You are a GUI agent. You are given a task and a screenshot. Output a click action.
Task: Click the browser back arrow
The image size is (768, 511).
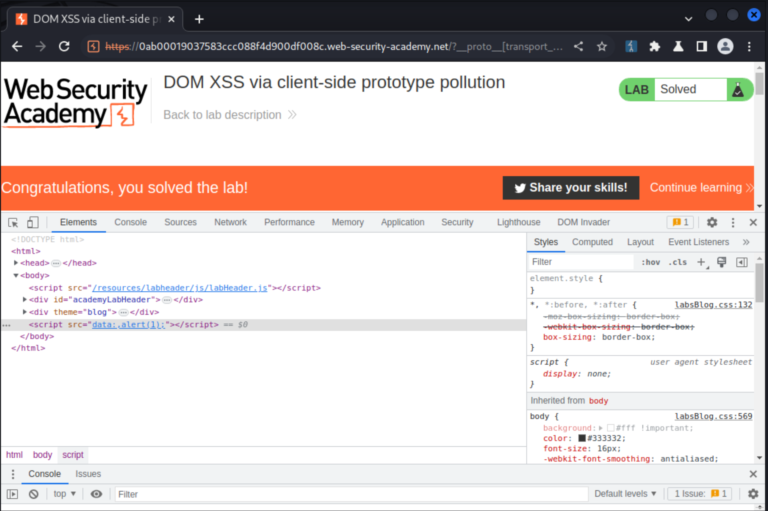coord(17,47)
